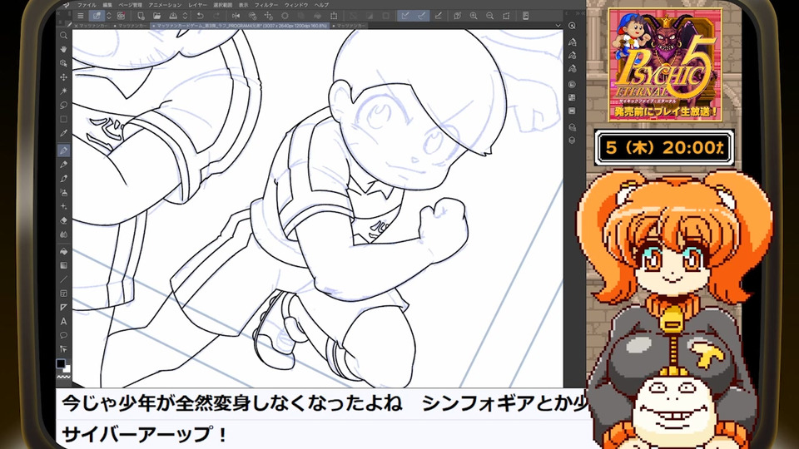Click the 5 (木) 20:00 schedule box

click(664, 148)
